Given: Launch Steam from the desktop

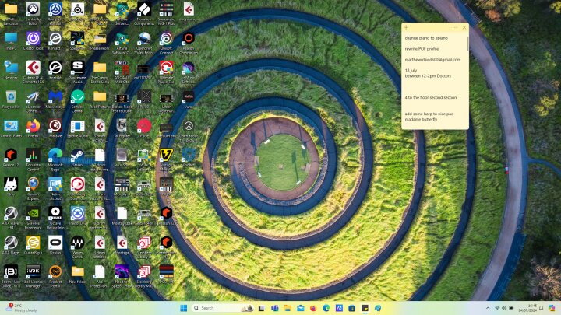Looking at the screenshot, I should (x=77, y=158).
